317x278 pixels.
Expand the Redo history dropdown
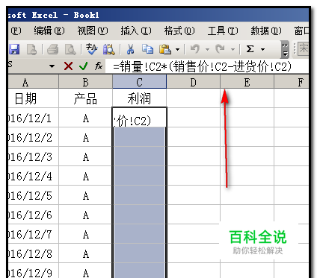[233, 49]
